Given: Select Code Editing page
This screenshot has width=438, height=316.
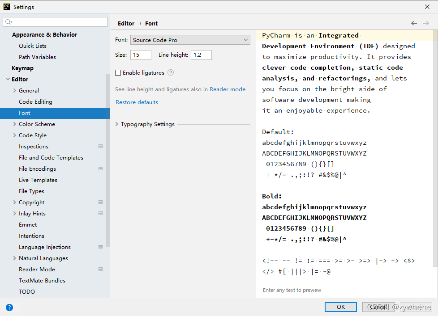Looking at the screenshot, I should click(35, 102).
